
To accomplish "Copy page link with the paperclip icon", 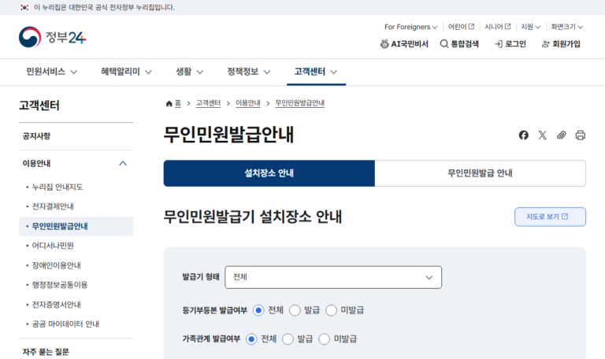I will click(562, 135).
